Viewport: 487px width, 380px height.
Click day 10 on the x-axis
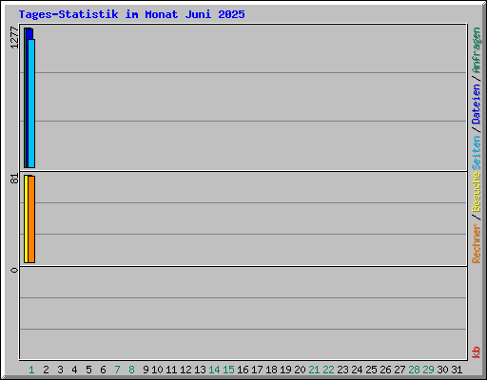(157, 370)
